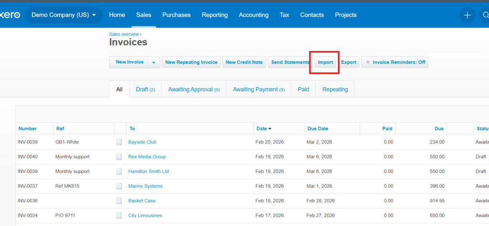Follow the Sales overview breadcrumb link
This screenshot has height=226, width=489.
tap(124, 34)
